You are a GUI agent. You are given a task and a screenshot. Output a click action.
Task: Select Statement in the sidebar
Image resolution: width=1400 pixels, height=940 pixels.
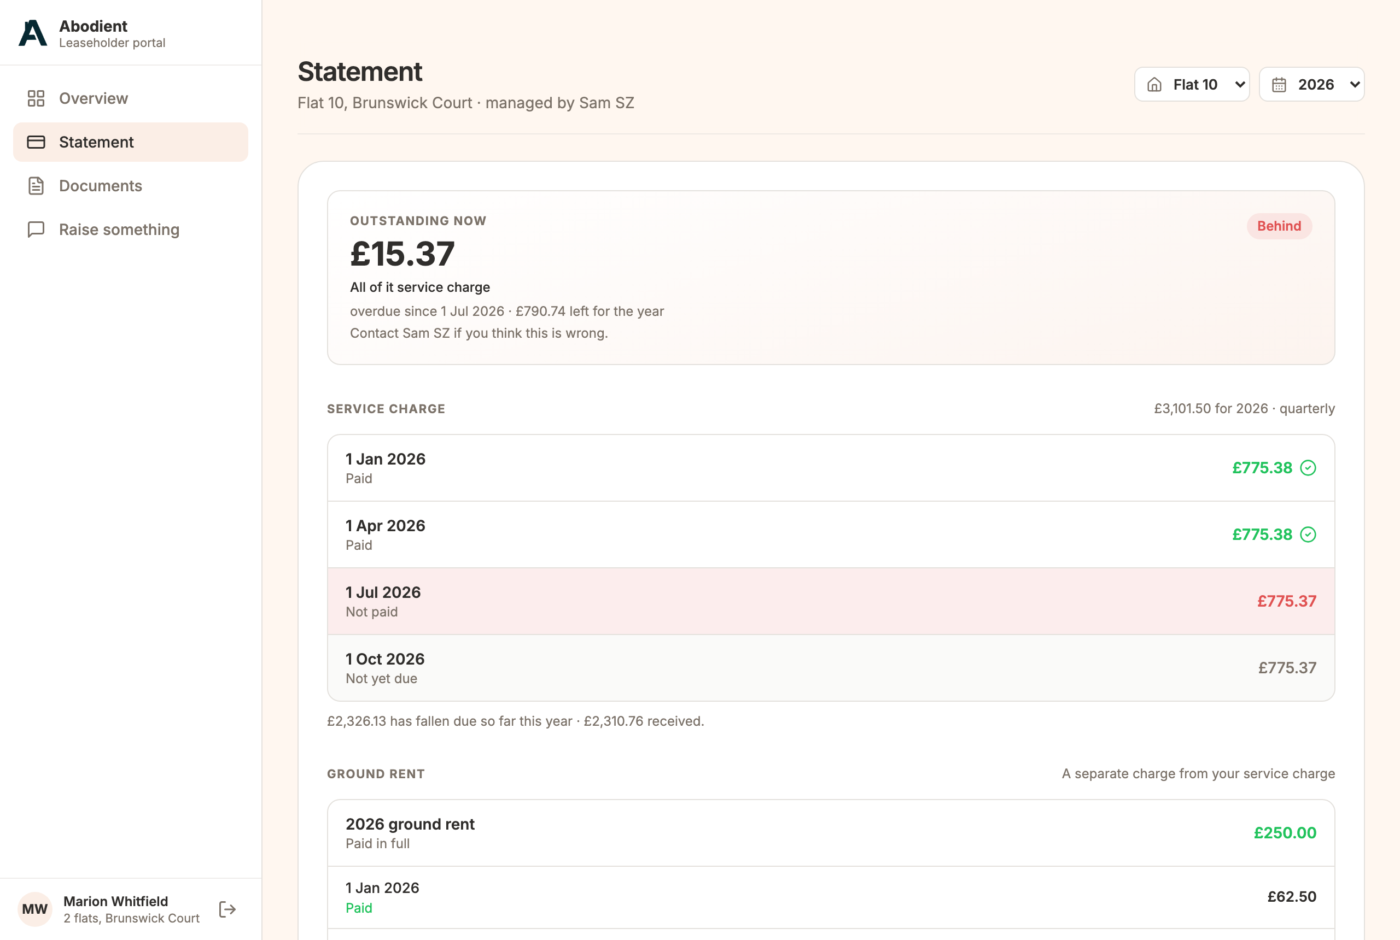[x=131, y=142]
